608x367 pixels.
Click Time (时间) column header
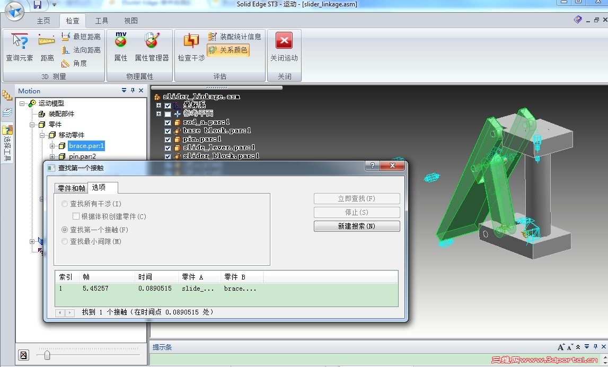coord(157,277)
